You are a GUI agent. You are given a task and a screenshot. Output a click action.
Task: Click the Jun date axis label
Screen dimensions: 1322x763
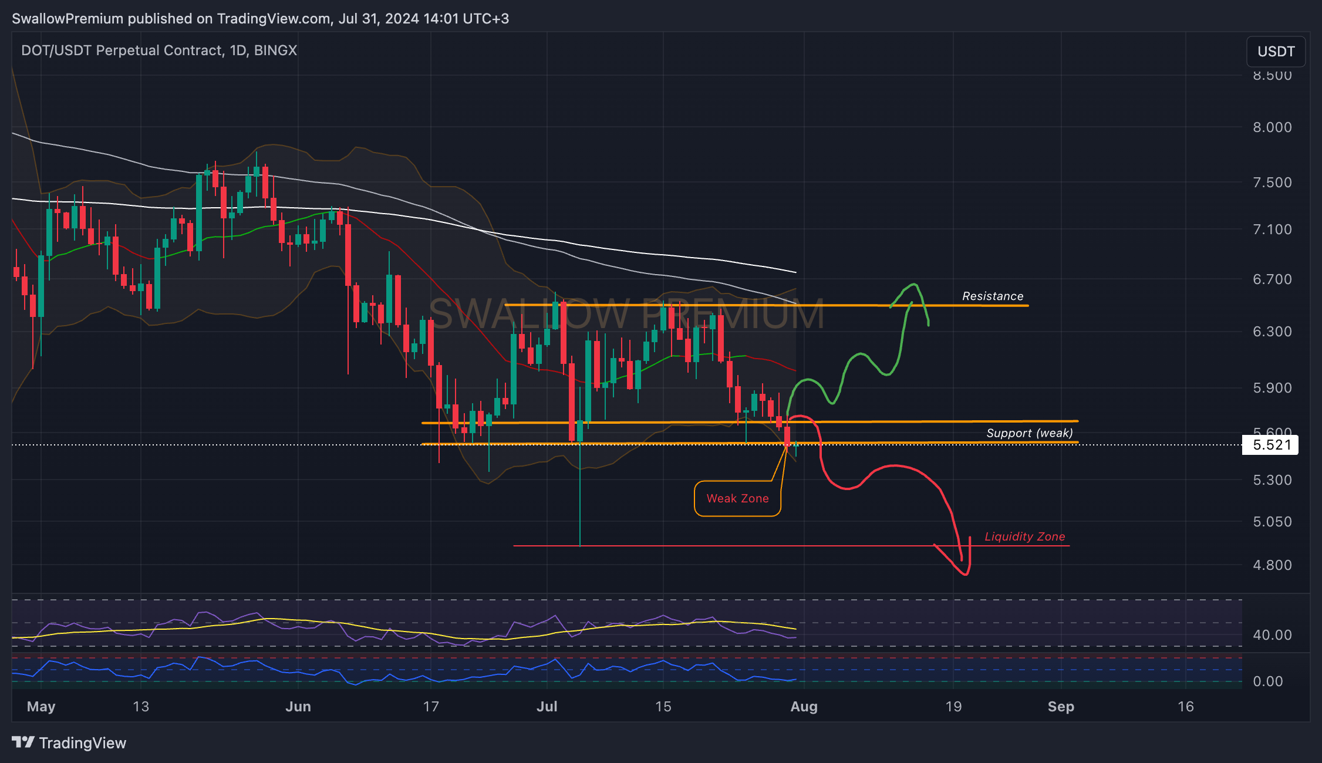pos(298,707)
